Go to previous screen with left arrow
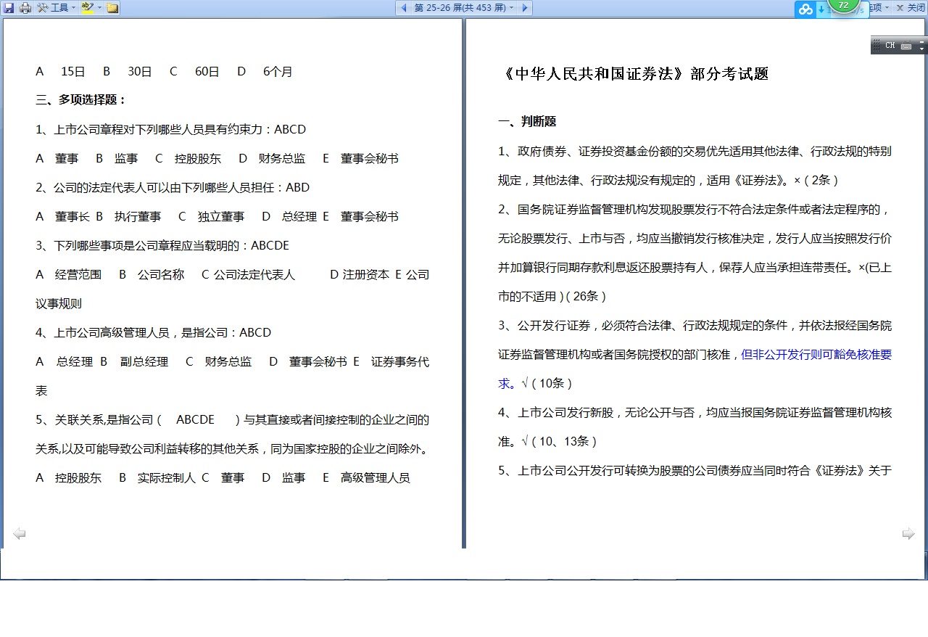Screen dimensions: 928x637 [x=404, y=8]
